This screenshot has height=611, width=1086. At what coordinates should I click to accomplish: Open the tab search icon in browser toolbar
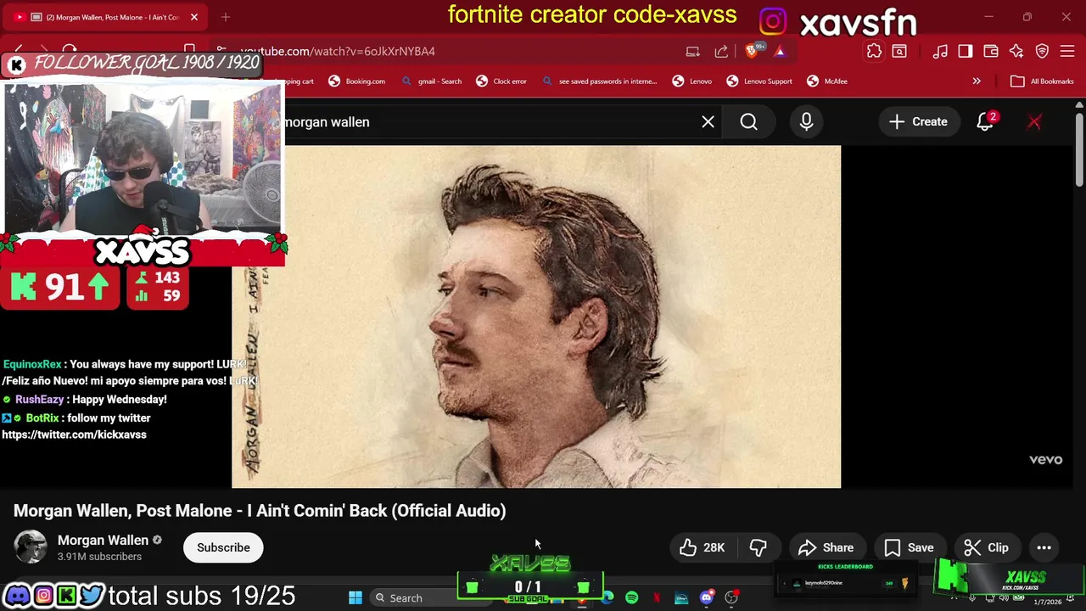point(899,51)
